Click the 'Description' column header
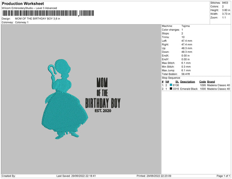The width and height of the screenshot is (232, 179). click(188, 82)
